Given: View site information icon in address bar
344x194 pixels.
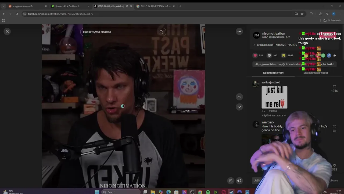Looking at the screenshot, I should [x=24, y=14].
